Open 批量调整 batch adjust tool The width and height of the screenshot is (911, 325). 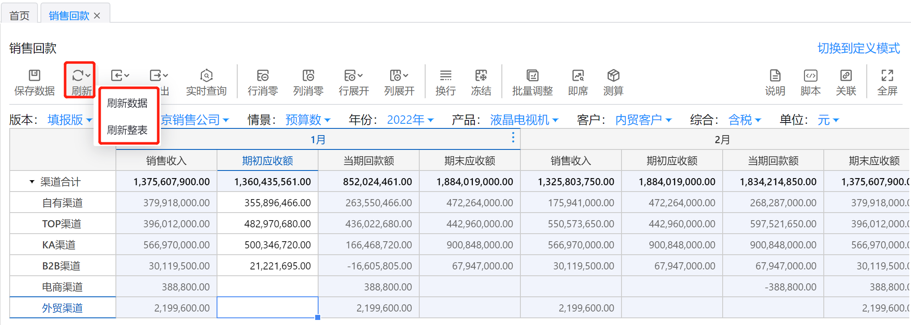click(532, 76)
